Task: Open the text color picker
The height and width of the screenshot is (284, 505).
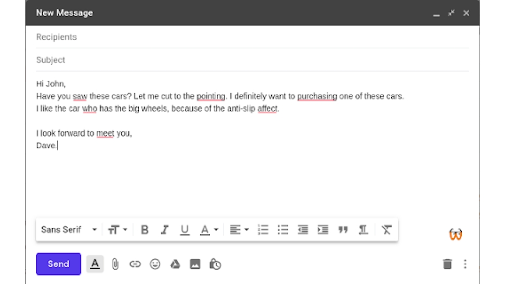Action: tap(209, 230)
